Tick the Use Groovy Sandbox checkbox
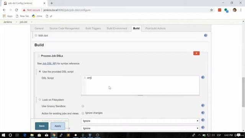The height and width of the screenshot is (138, 245). pos(83,106)
